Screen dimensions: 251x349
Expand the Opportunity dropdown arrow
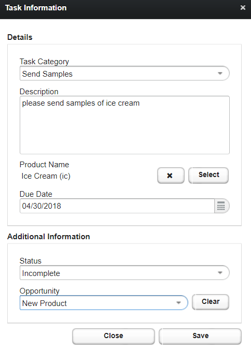coord(178,303)
